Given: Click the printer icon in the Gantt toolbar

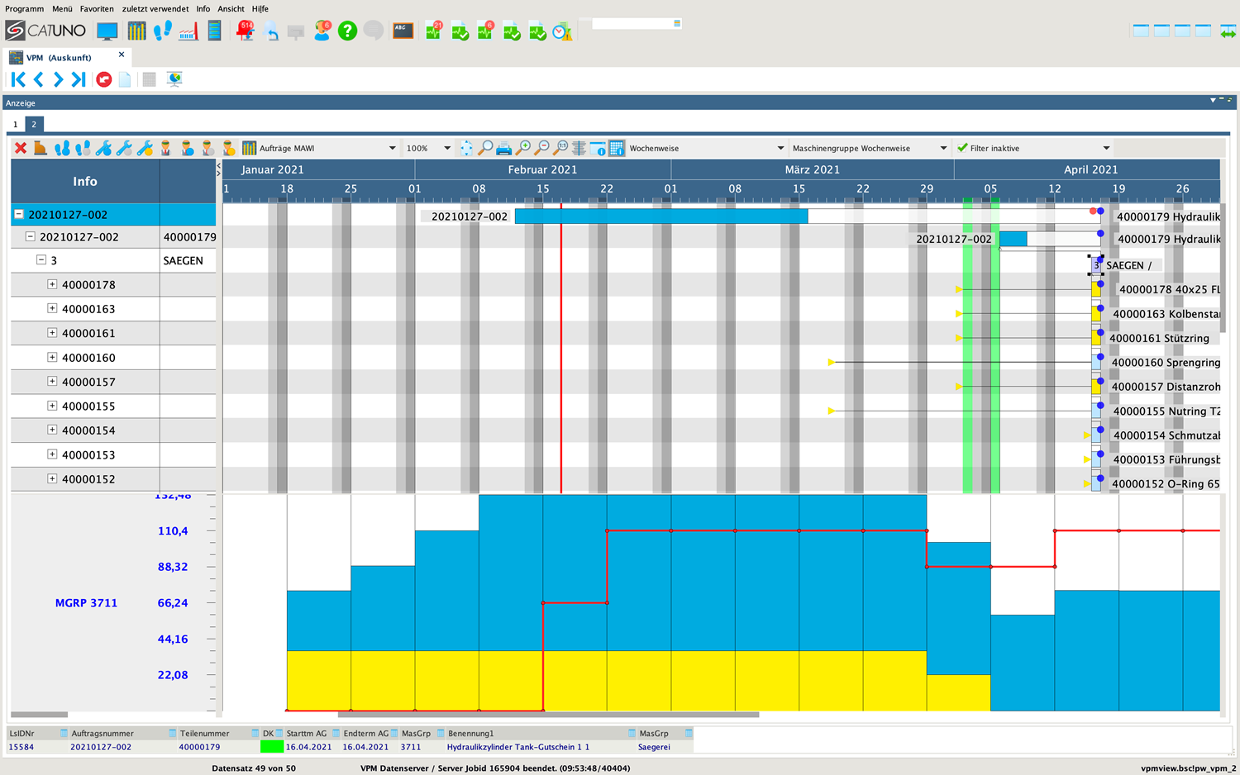Looking at the screenshot, I should pos(503,149).
